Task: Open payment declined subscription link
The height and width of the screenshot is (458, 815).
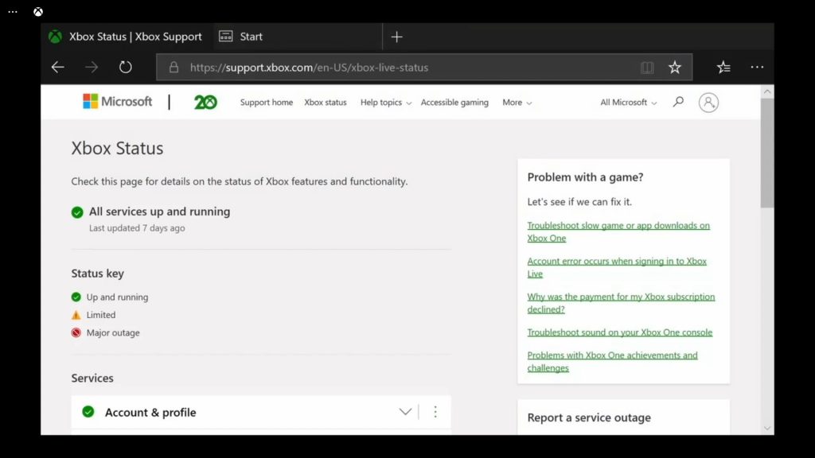Action: pos(621,303)
